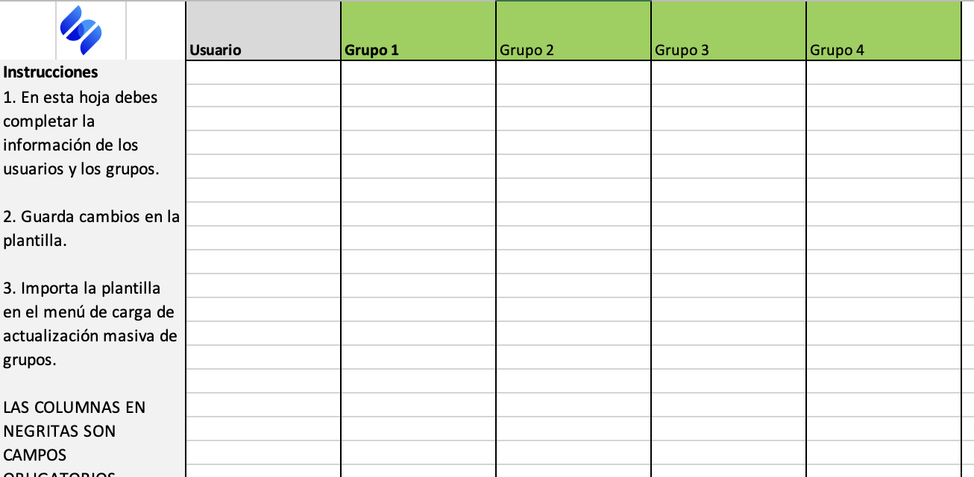Click first empty cell under Grupo 3

pyautogui.click(x=729, y=73)
